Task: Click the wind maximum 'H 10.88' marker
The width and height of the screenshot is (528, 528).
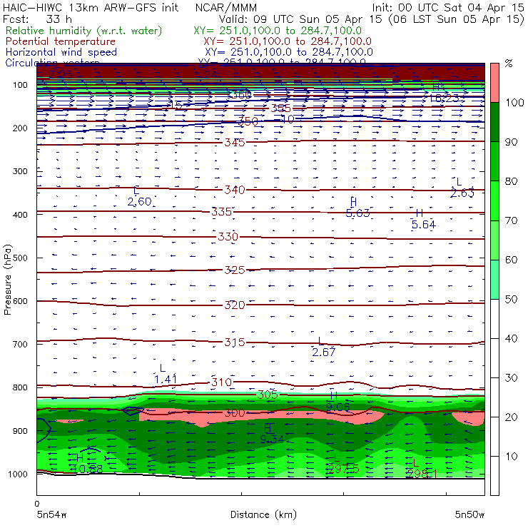Action: pos(88,463)
